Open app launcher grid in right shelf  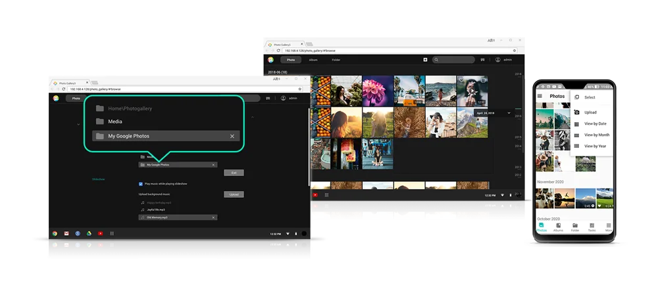tap(326, 195)
